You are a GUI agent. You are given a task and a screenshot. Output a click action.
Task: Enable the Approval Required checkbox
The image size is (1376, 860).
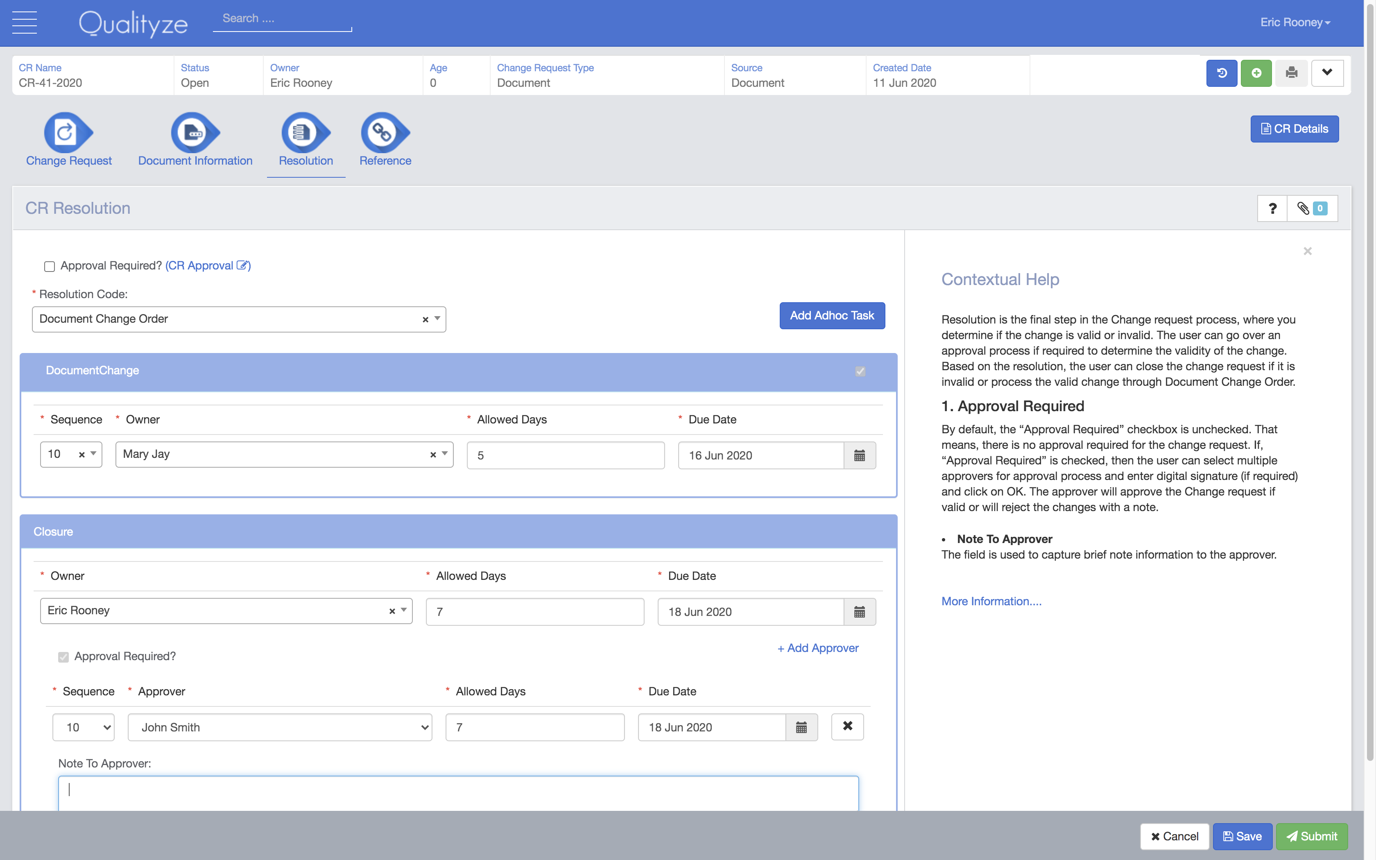50,266
